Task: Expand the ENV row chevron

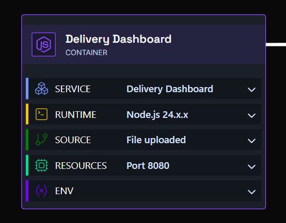Action: coord(251,192)
